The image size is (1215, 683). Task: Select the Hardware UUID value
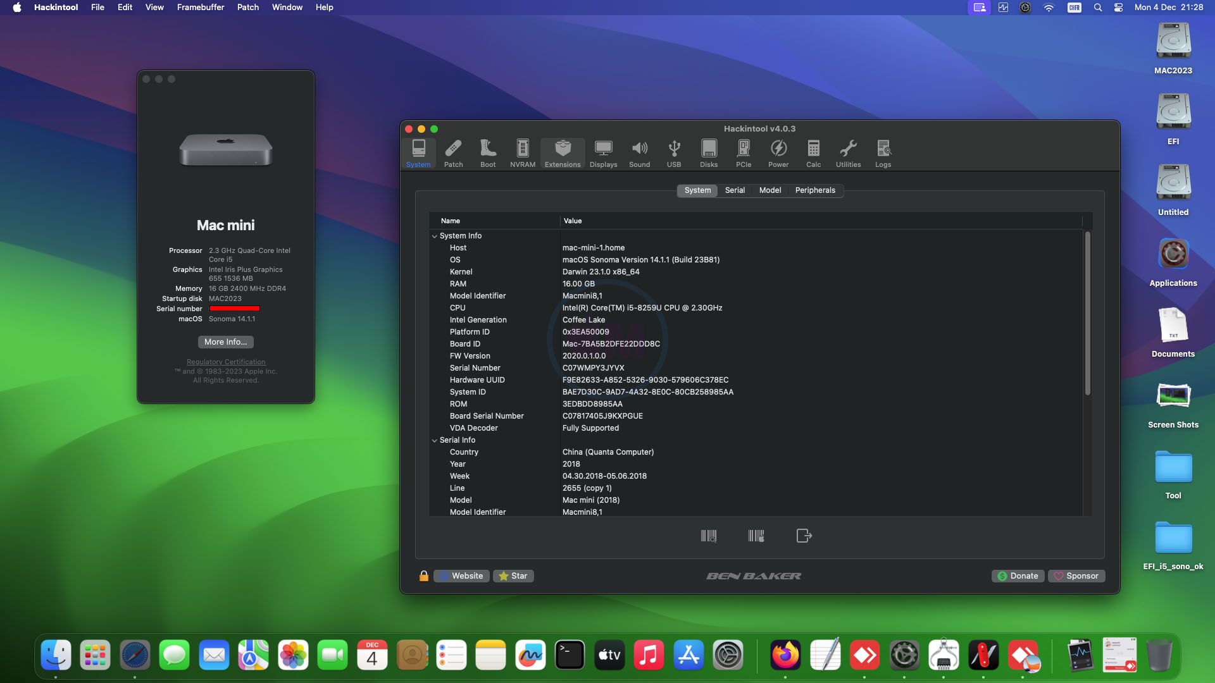(645, 380)
